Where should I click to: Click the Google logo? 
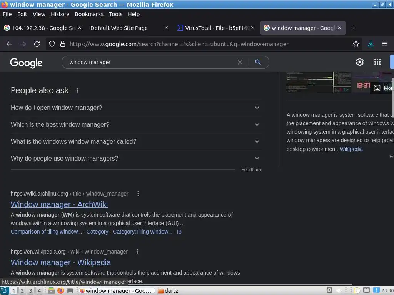click(x=26, y=63)
